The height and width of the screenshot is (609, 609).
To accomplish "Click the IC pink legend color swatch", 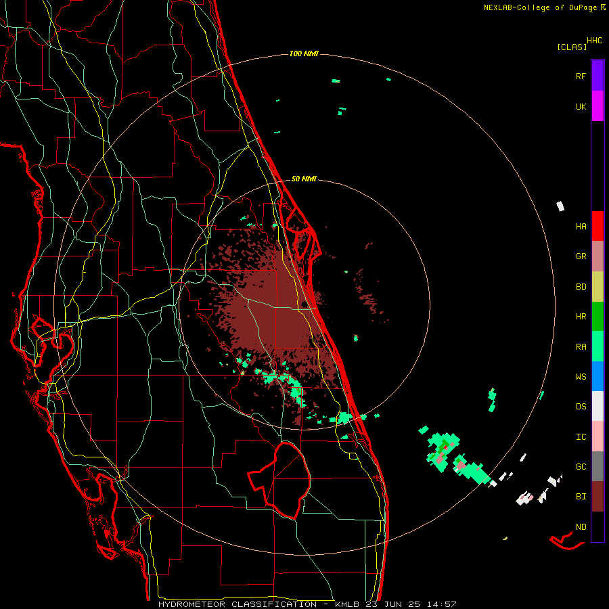I will 597,436.
